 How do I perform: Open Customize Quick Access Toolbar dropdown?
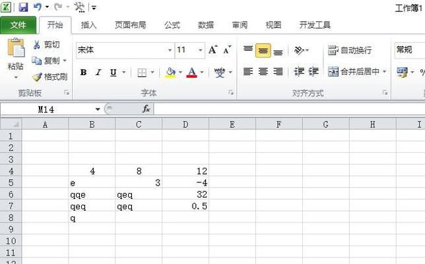(x=94, y=8)
